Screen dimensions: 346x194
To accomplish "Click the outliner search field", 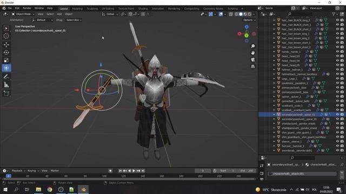I will [x=300, y=14].
